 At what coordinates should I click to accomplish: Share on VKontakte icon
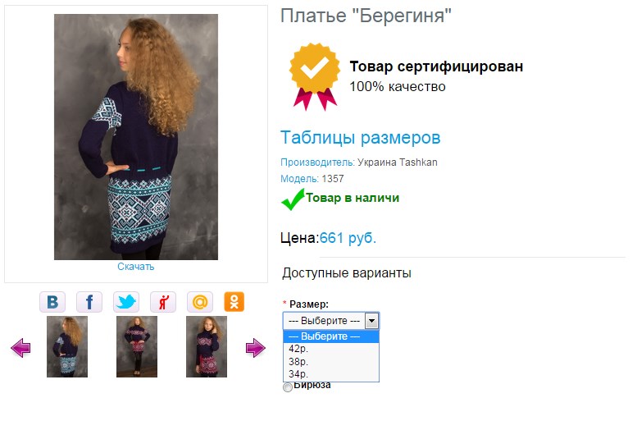point(52,302)
